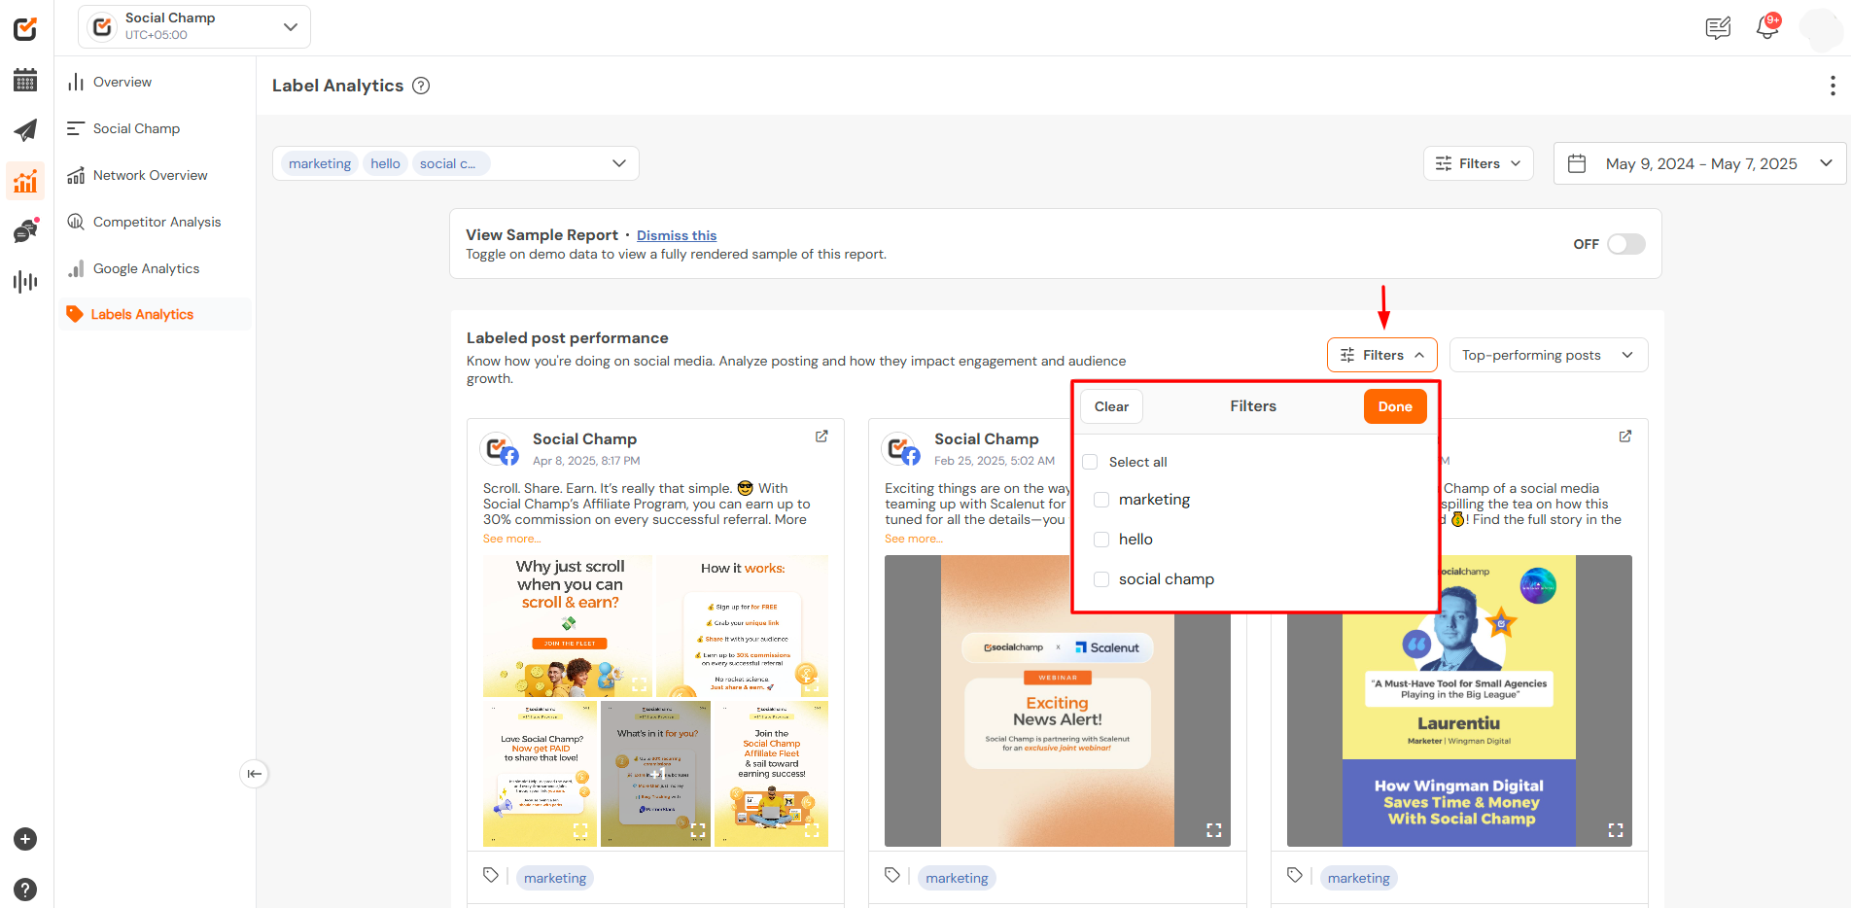The image size is (1851, 908).
Task: Open 'Love Social Champ?' affiliate image
Action: point(540,774)
